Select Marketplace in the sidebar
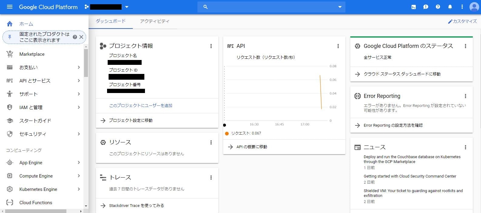The height and width of the screenshot is (213, 481). 32,54
